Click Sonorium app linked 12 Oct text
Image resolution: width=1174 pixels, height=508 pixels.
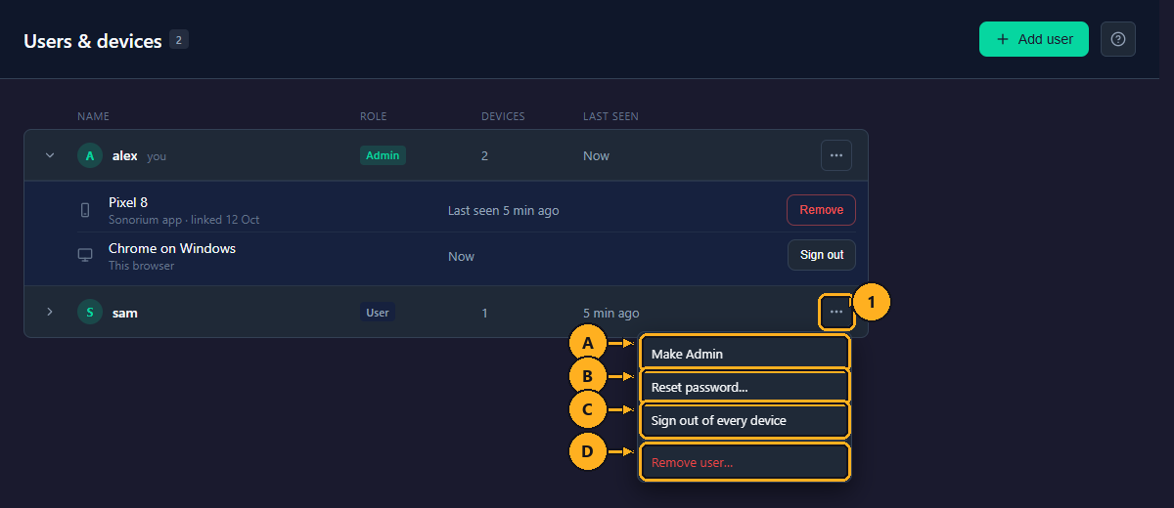click(x=184, y=220)
